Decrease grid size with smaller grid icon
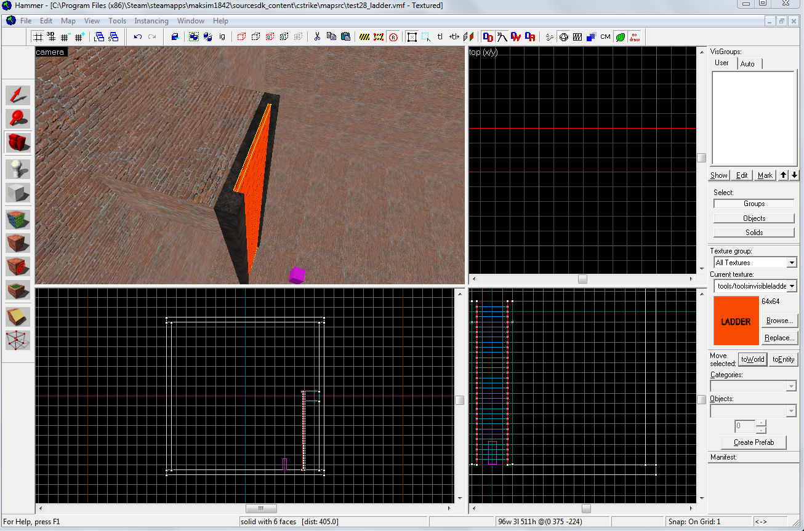This screenshot has width=804, height=531. 65,37
